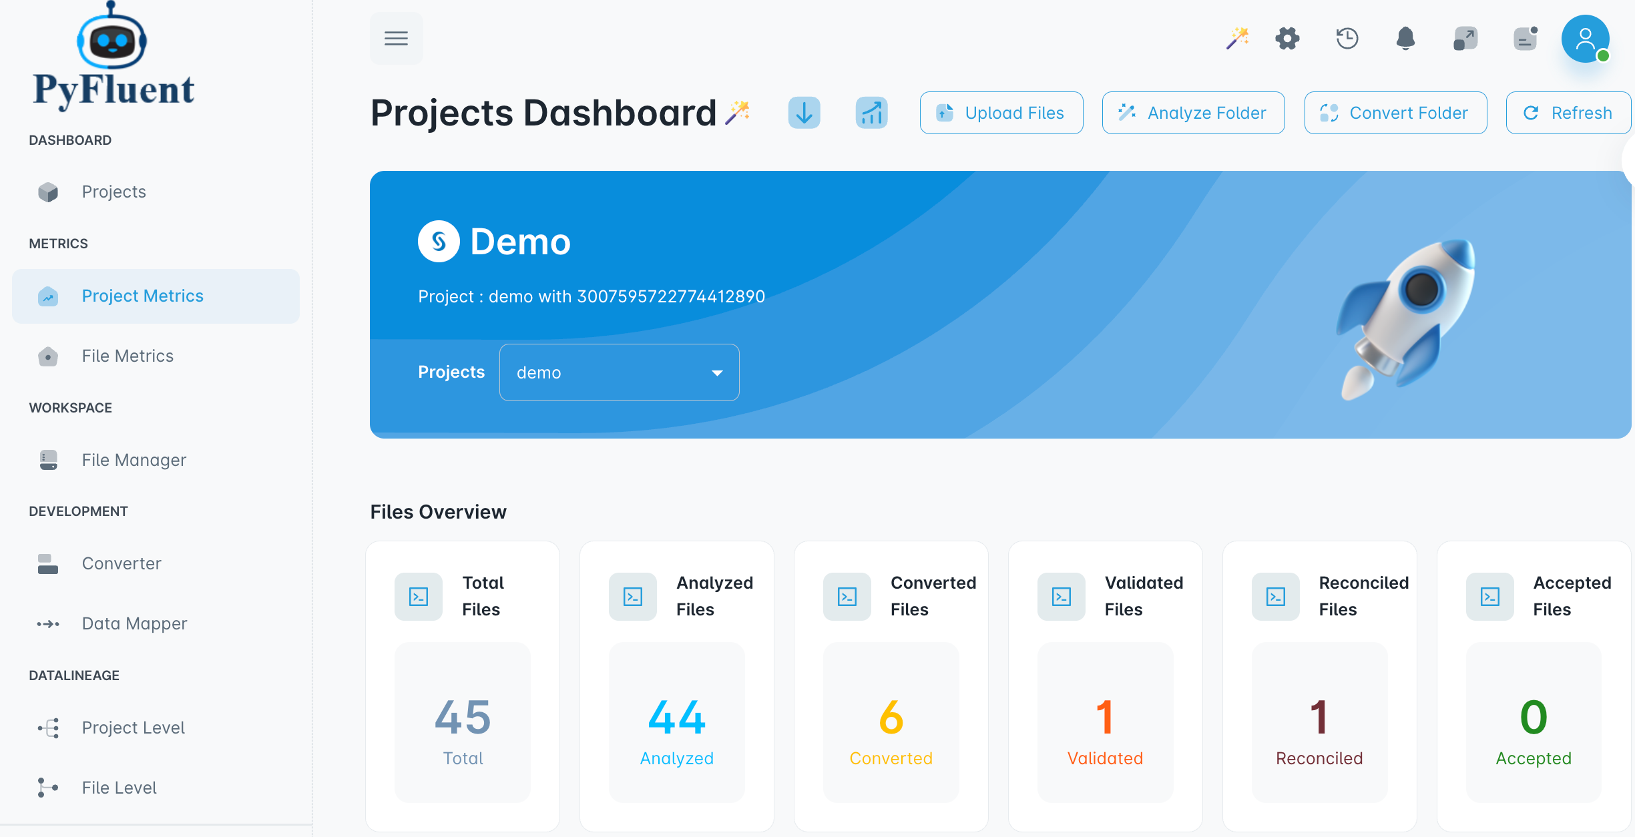Click the Analyzed Files terminal icon
The height and width of the screenshot is (837, 1635).
(633, 597)
